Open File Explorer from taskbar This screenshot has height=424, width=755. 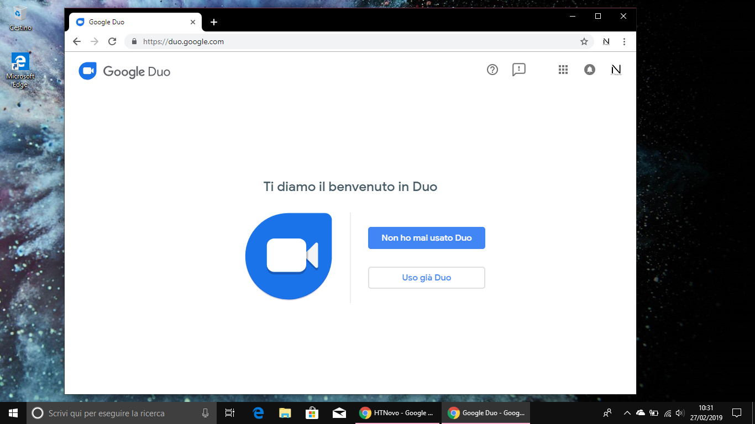tap(285, 413)
